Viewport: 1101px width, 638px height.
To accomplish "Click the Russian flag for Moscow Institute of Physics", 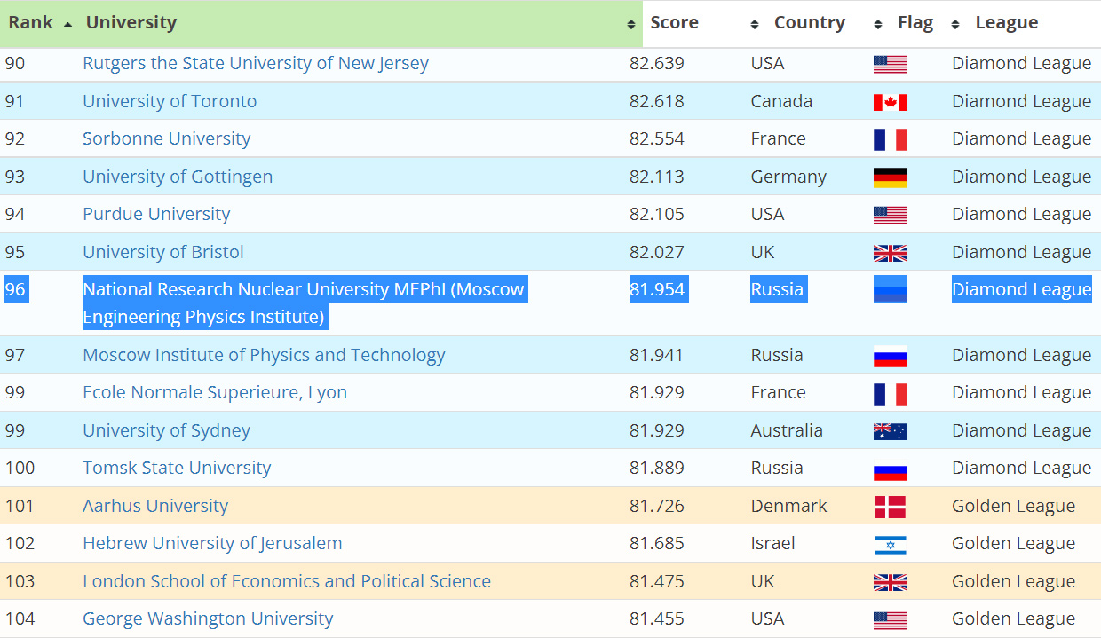I will point(890,356).
